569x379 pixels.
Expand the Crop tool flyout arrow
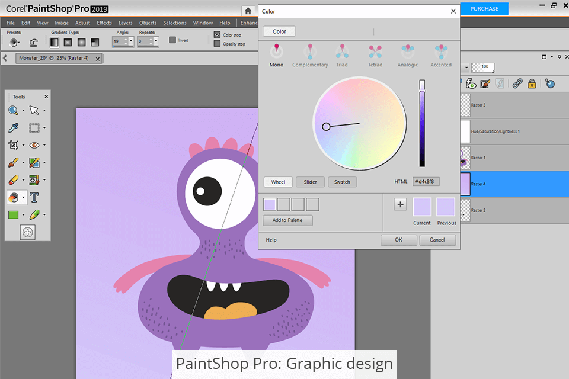23,145
